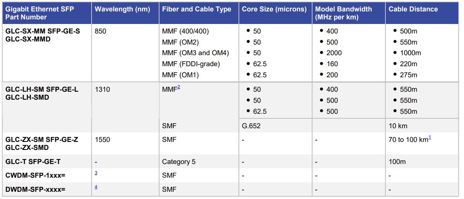
Task: Select the 1550 wavelength cell
Action: pos(102,140)
